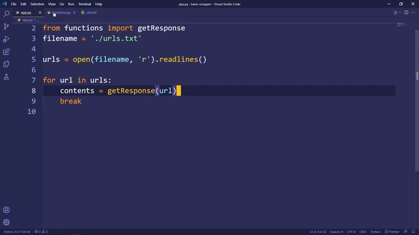Click the feedback icon in status bar
Image resolution: width=419 pixels, height=235 pixels.
[x=406, y=232]
